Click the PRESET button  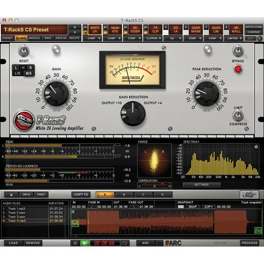[x=8, y=38]
